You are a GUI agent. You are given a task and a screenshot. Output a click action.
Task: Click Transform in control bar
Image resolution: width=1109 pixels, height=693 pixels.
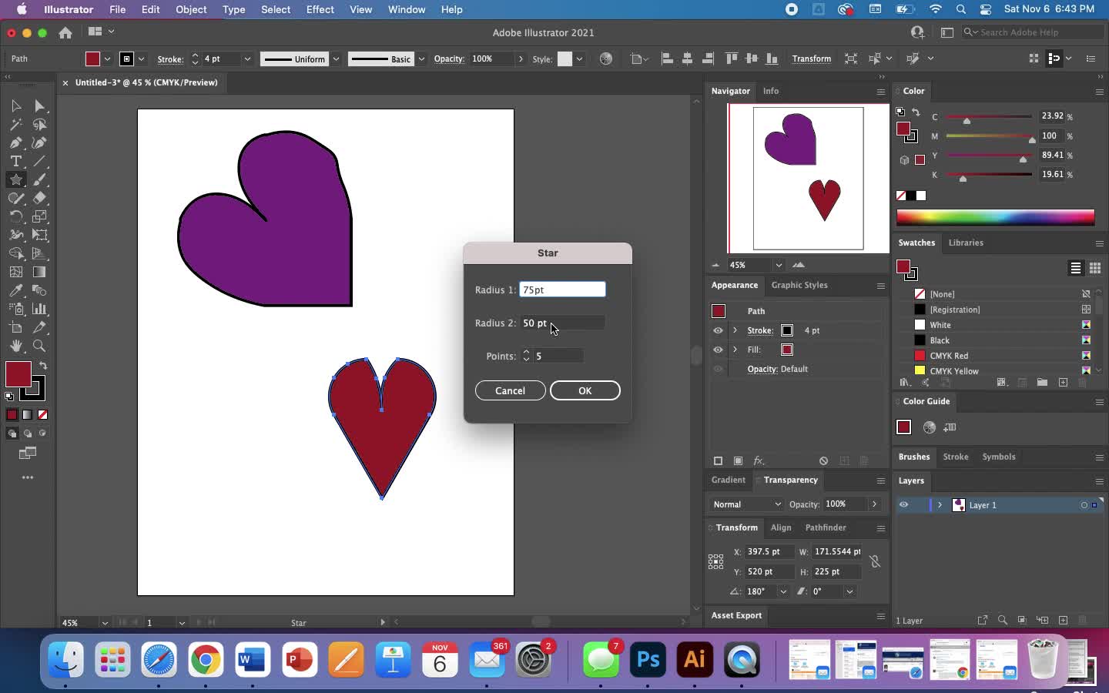click(812, 59)
